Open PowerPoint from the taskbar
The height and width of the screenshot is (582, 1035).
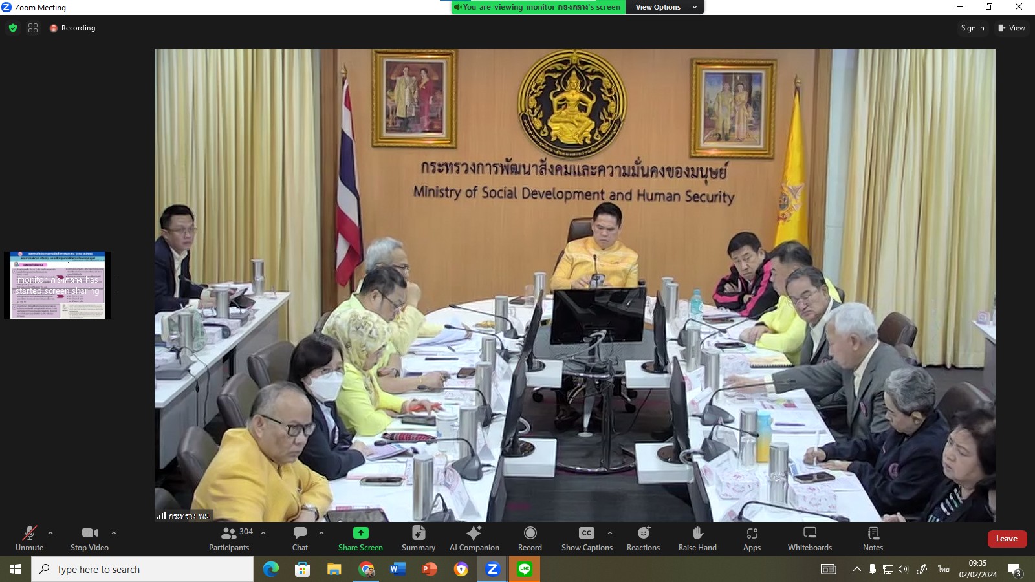(x=429, y=569)
